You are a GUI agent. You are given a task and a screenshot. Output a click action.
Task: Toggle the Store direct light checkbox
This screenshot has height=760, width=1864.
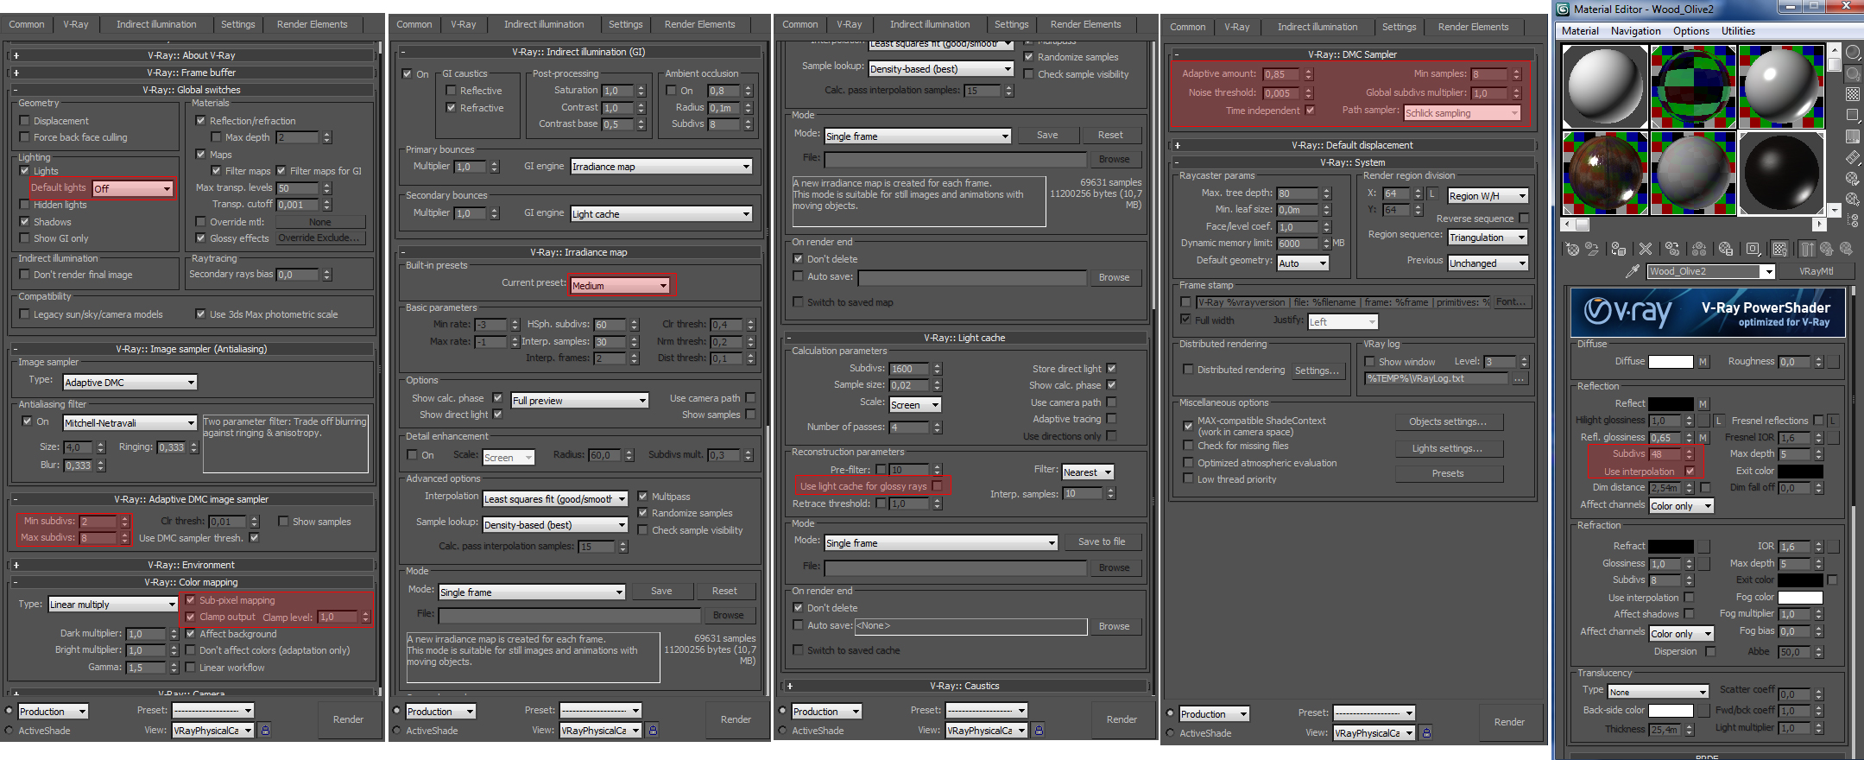point(1111,369)
